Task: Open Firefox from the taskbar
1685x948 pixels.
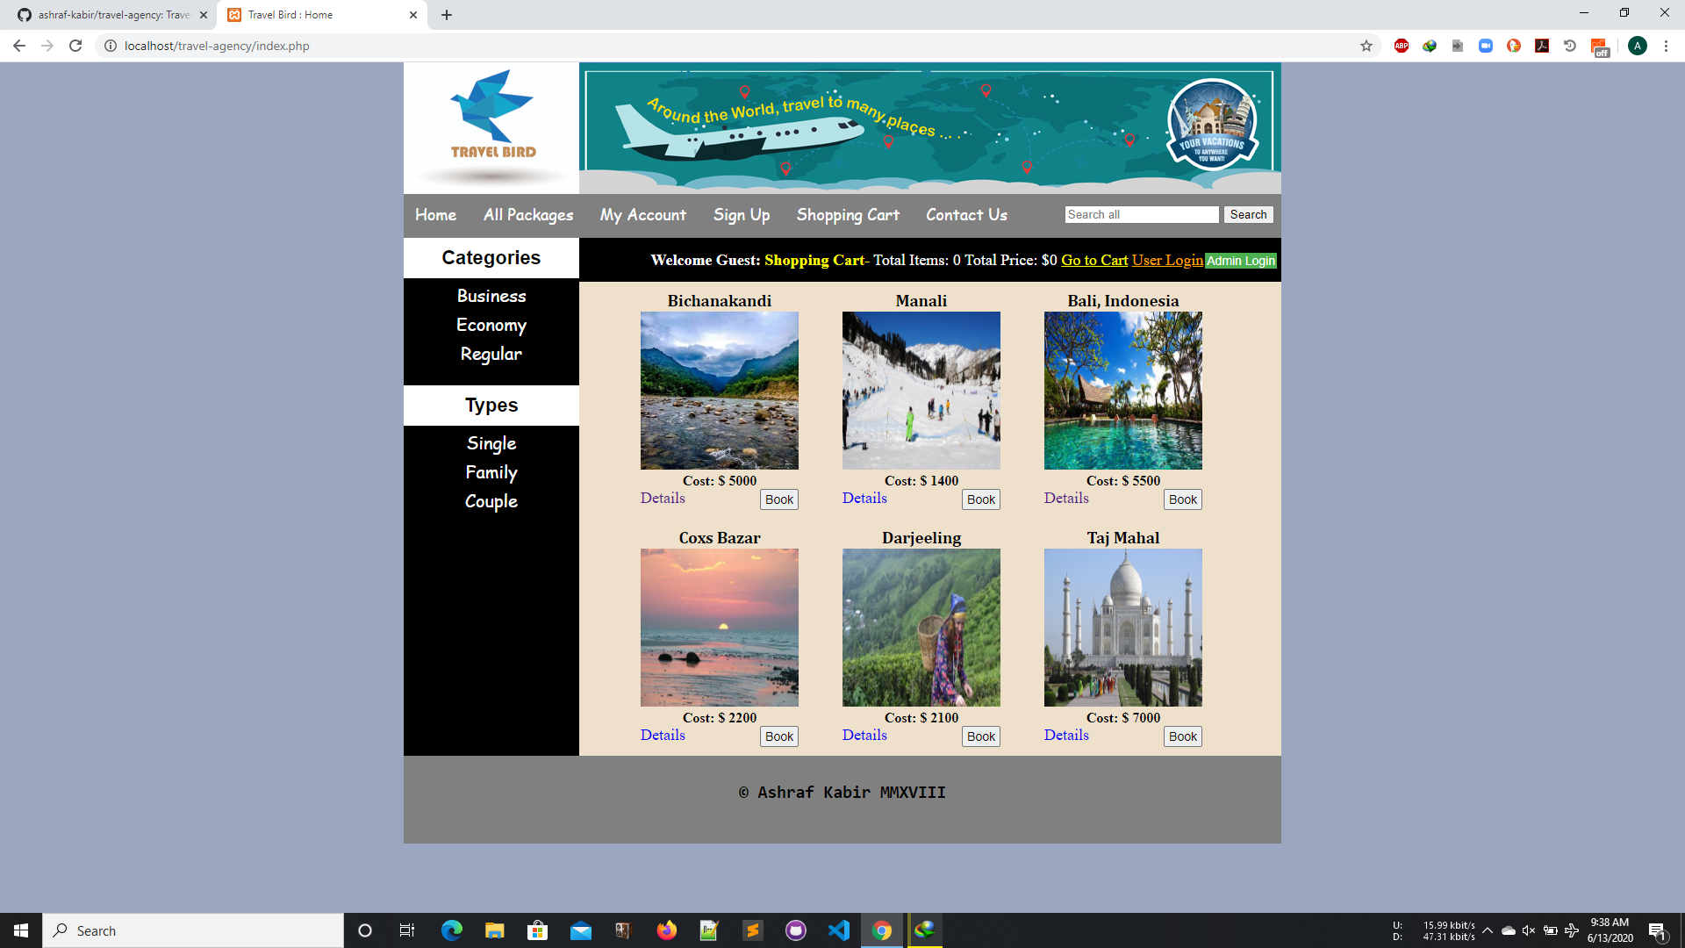Action: (x=667, y=930)
